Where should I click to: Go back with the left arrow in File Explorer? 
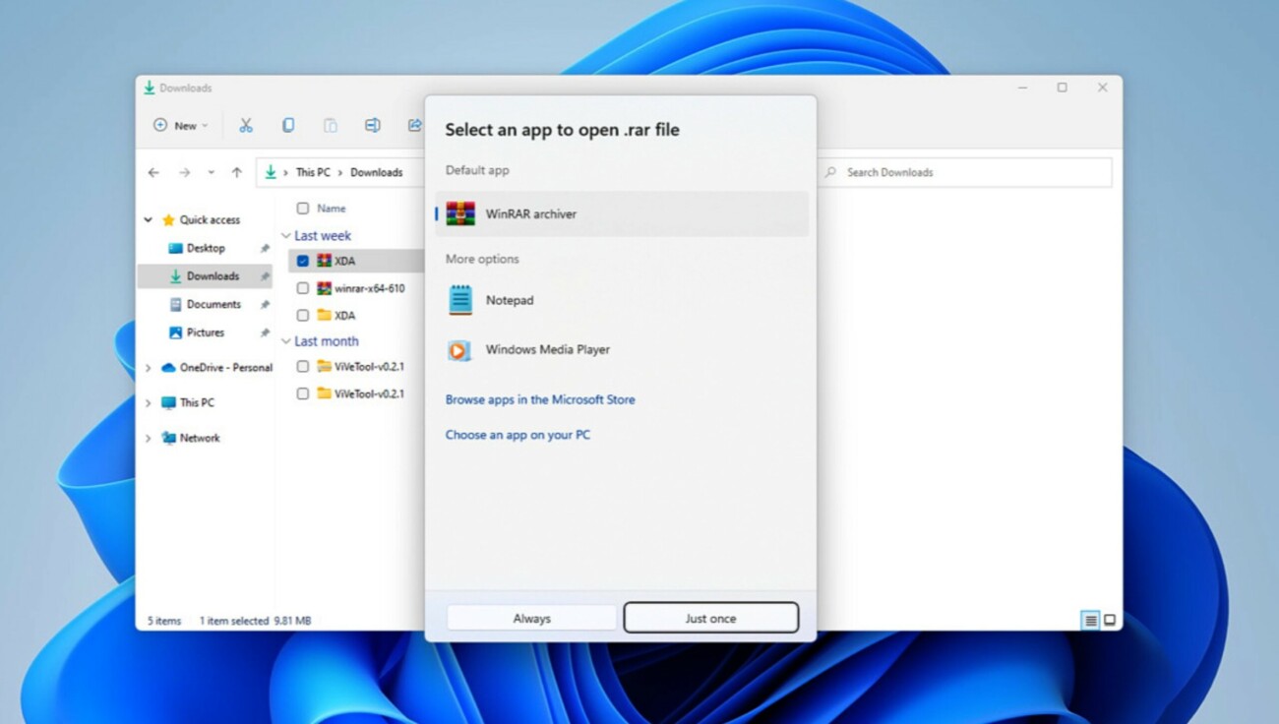click(x=153, y=172)
